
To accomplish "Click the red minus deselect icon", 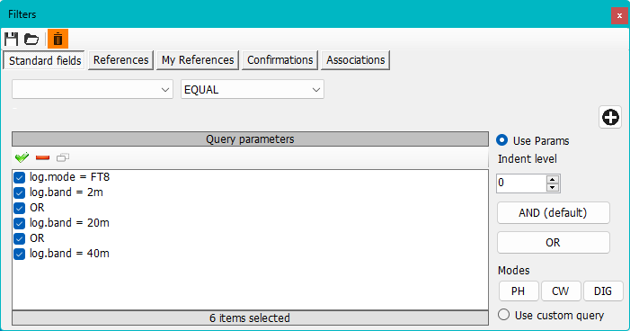I will click(x=42, y=157).
